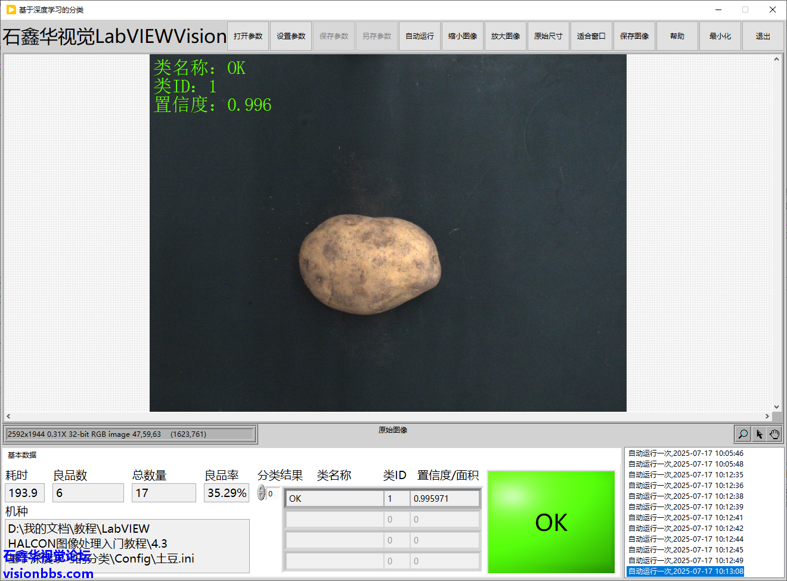The image size is (787, 581).
Task: Click the classification result index stepper
Action: click(261, 493)
